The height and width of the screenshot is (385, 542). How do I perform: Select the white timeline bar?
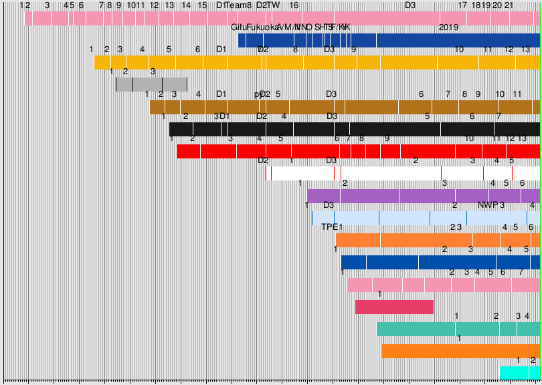[402, 174]
